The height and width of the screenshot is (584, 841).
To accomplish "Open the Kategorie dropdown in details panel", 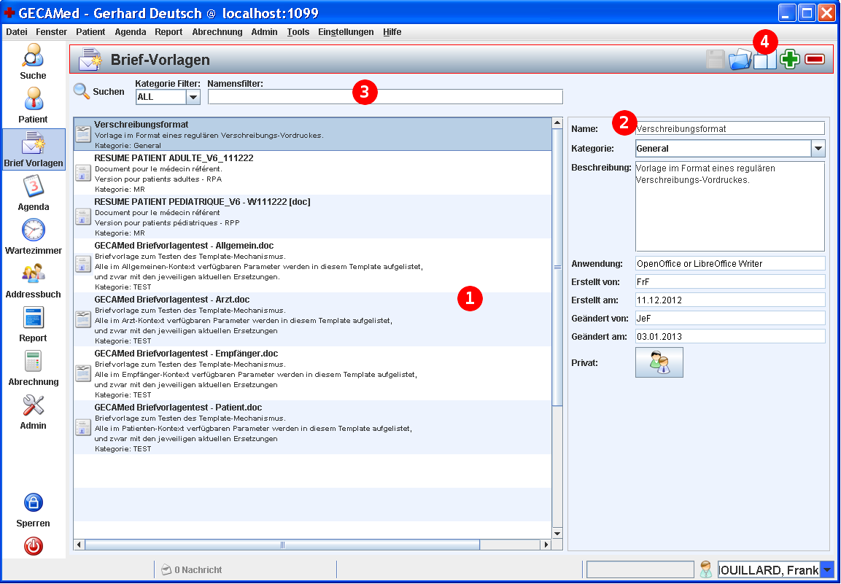I will [x=818, y=149].
